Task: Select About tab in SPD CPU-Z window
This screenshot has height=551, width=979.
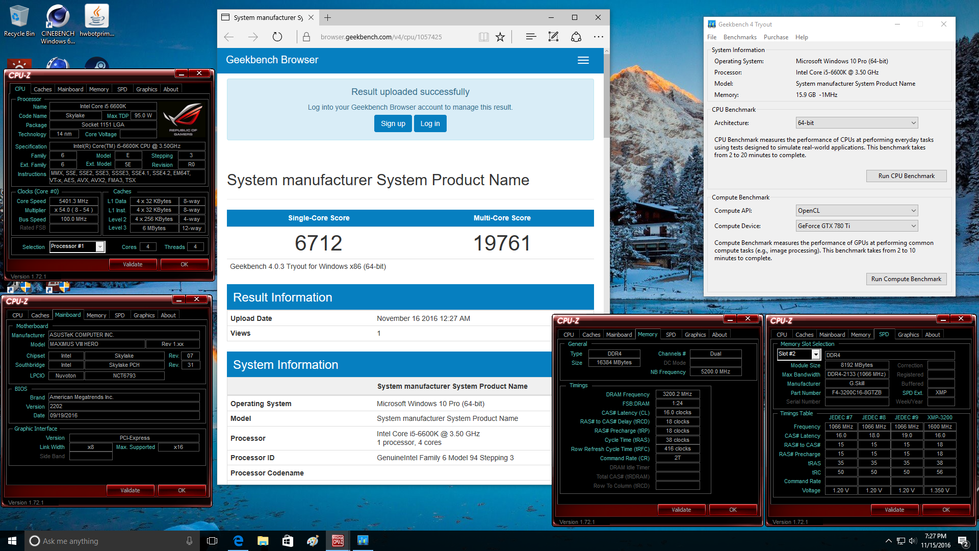Action: [x=933, y=335]
